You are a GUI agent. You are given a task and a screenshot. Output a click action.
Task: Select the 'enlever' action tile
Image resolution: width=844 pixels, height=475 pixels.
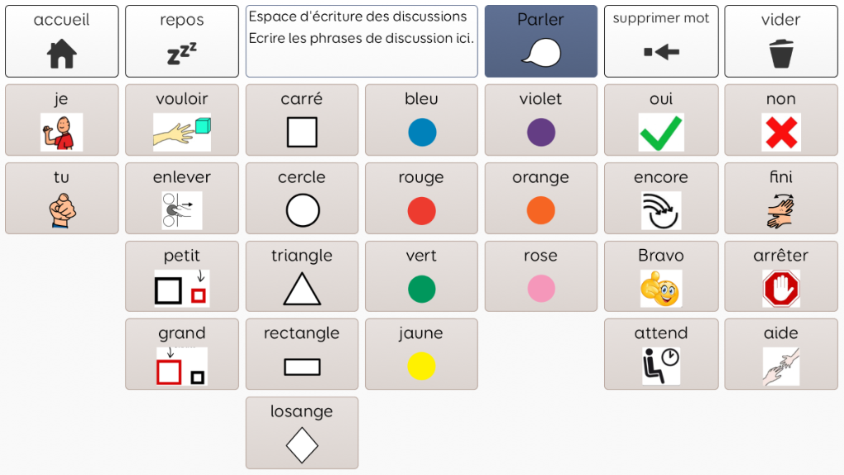point(182,198)
